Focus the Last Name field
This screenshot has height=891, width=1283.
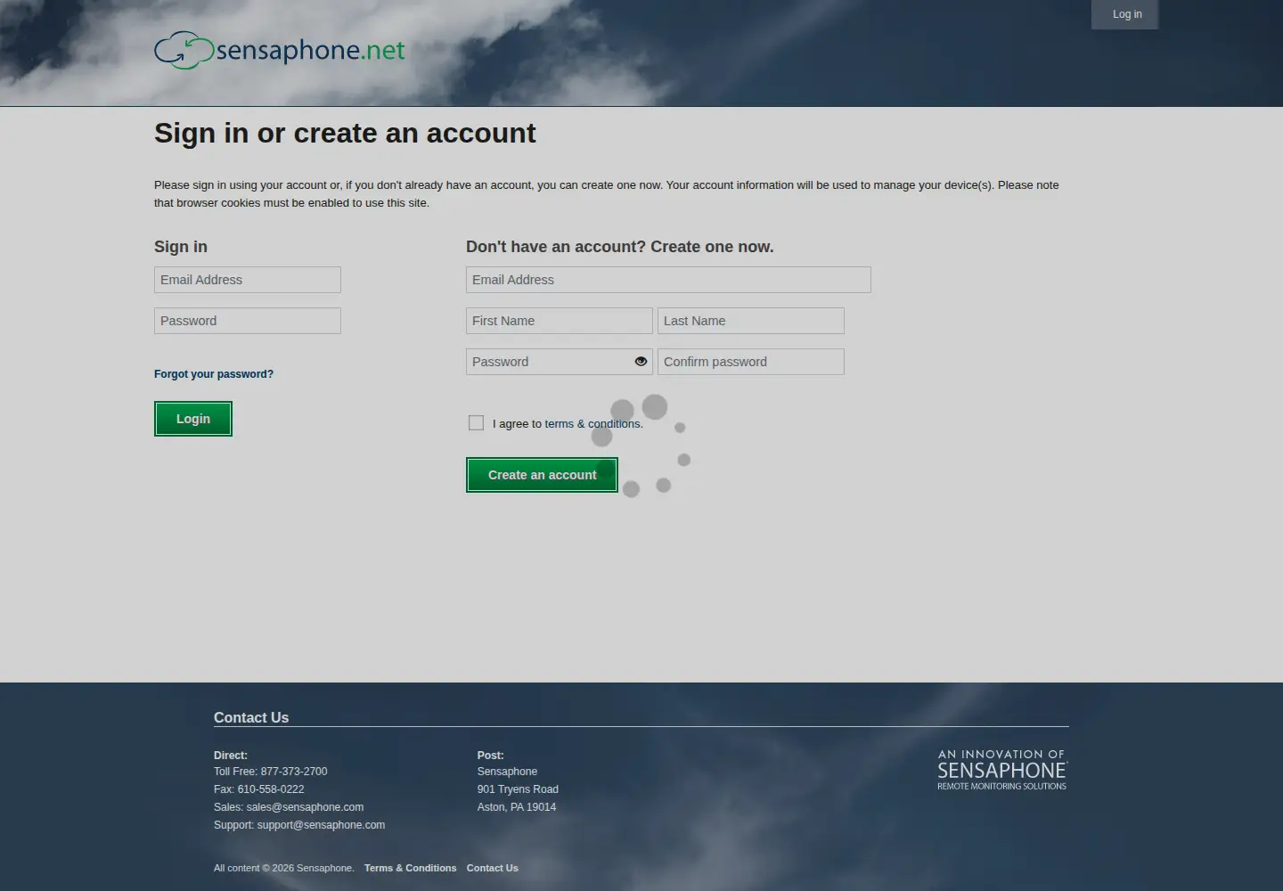point(751,321)
